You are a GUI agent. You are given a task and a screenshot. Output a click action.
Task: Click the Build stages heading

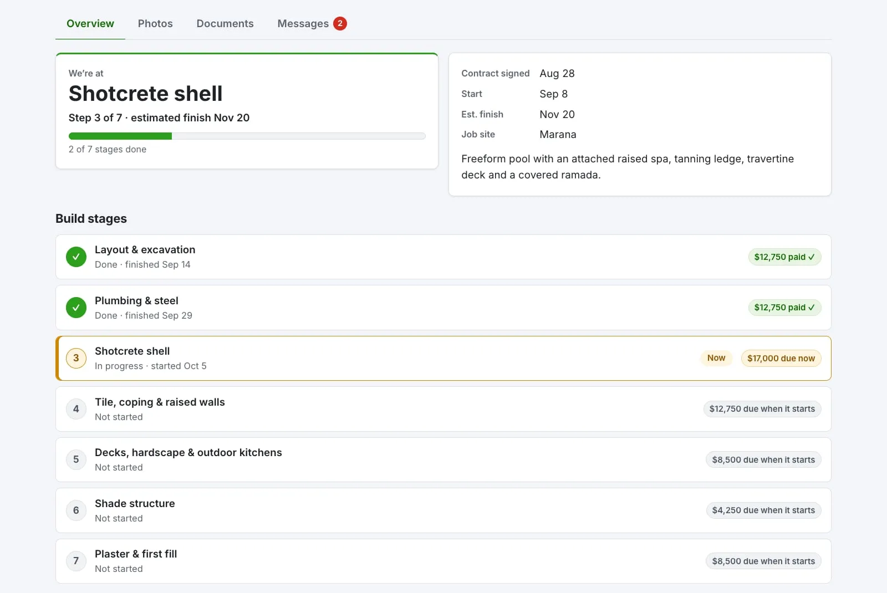point(91,219)
